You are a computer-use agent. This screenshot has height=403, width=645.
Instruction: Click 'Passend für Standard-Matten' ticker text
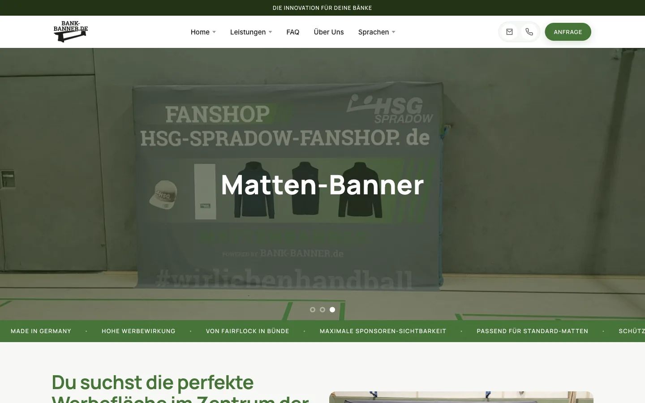point(533,331)
